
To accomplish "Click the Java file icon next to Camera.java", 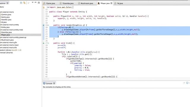I will 0,15.
